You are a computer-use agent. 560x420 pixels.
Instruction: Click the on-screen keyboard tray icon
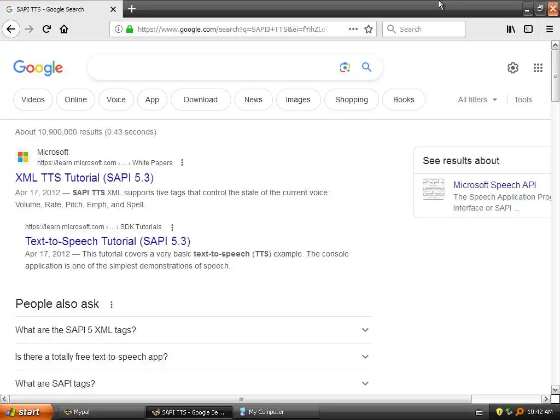coord(479,412)
